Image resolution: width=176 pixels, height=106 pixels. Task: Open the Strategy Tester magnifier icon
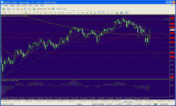29,9
